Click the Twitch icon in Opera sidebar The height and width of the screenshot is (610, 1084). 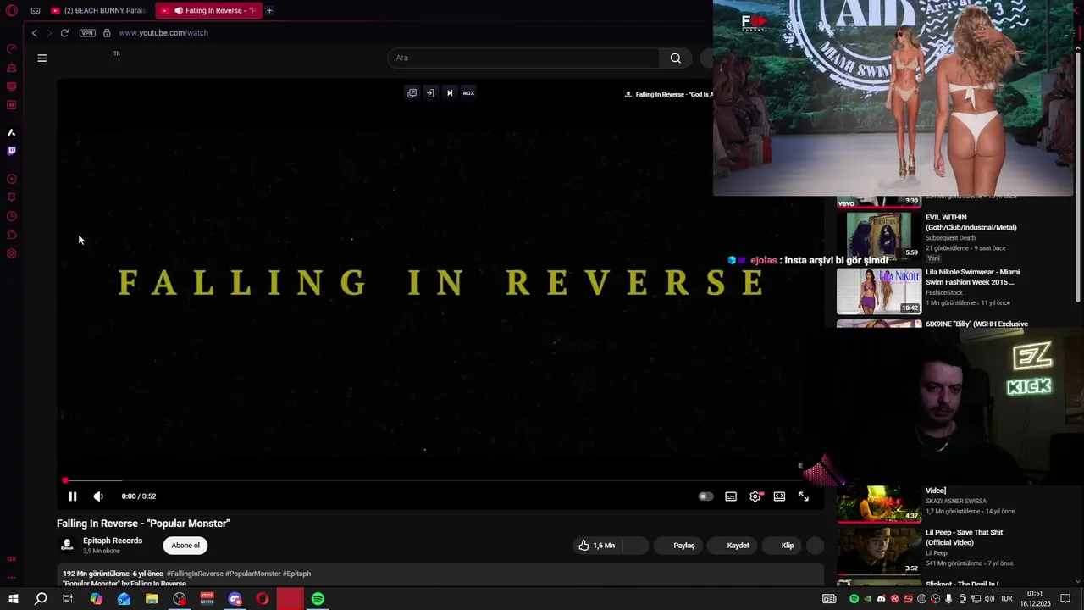[12, 151]
